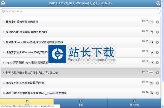Viewport: 164px width, 108px height.
Task: Click the count badge 193
Action: [x=151, y=52]
